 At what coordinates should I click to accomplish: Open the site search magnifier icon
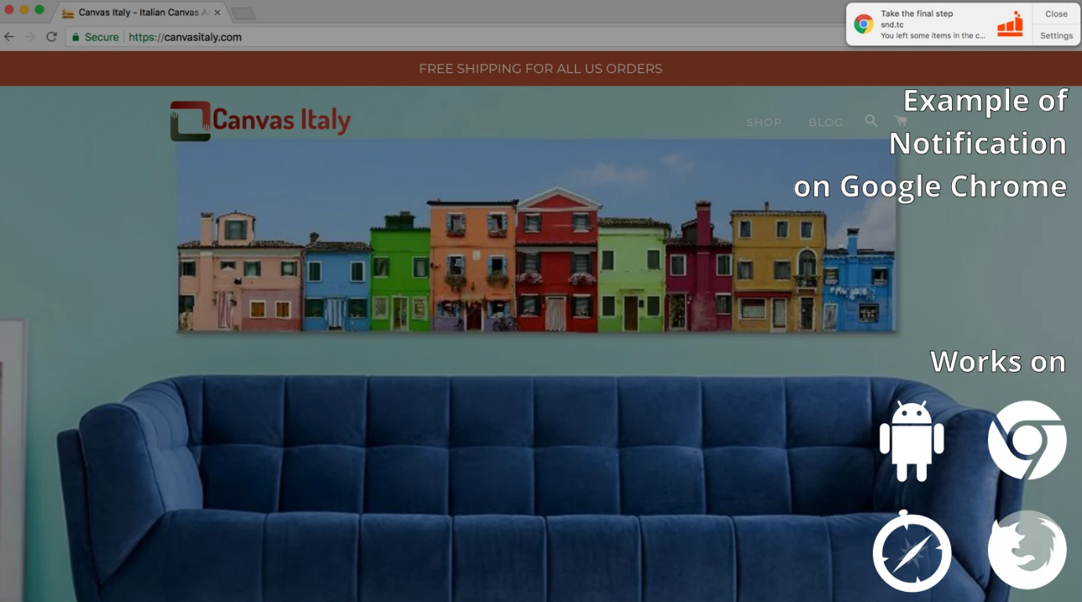pos(871,121)
